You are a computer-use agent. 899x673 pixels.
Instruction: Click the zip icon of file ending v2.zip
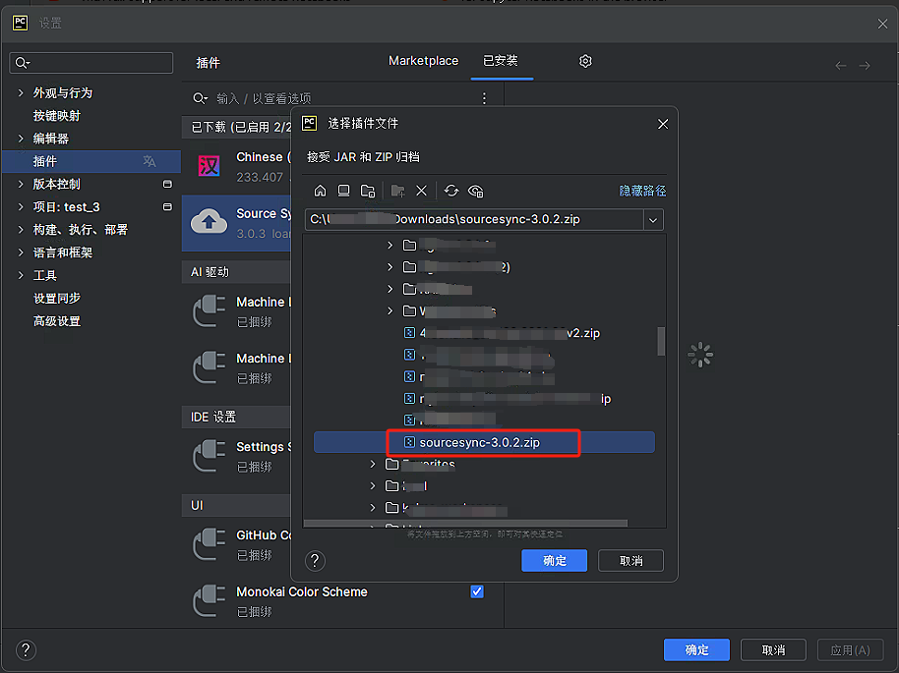pyautogui.click(x=409, y=333)
